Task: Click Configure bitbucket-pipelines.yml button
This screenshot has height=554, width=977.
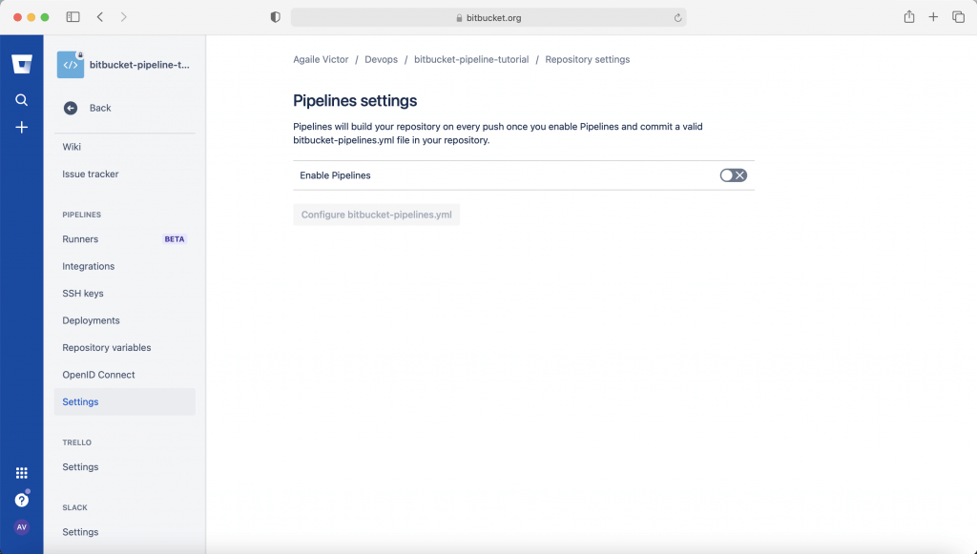Action: (376, 215)
